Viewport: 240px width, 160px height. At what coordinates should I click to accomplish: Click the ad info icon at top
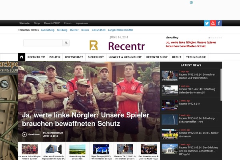click(191, 2)
